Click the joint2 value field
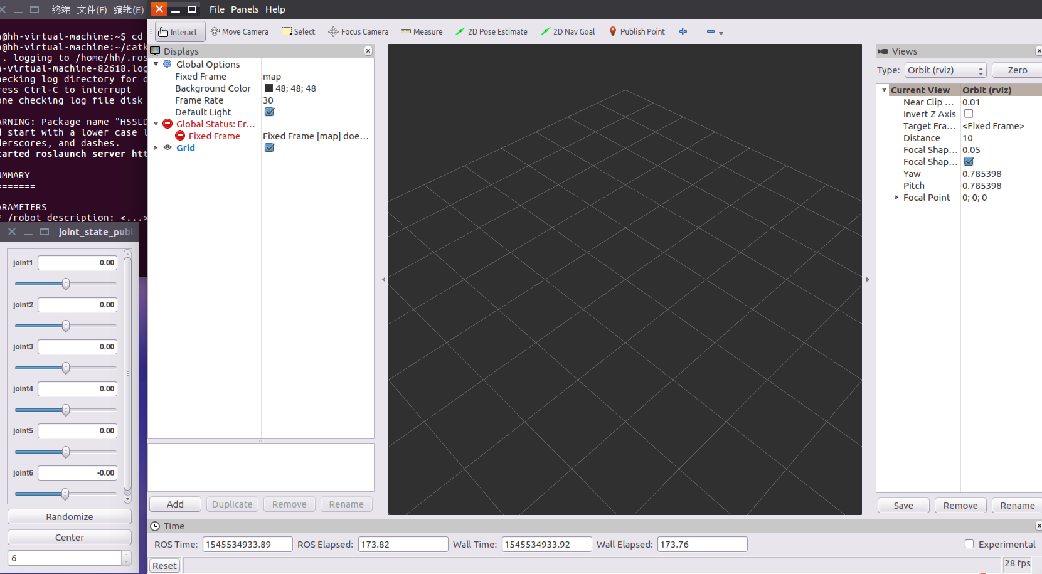 click(77, 305)
